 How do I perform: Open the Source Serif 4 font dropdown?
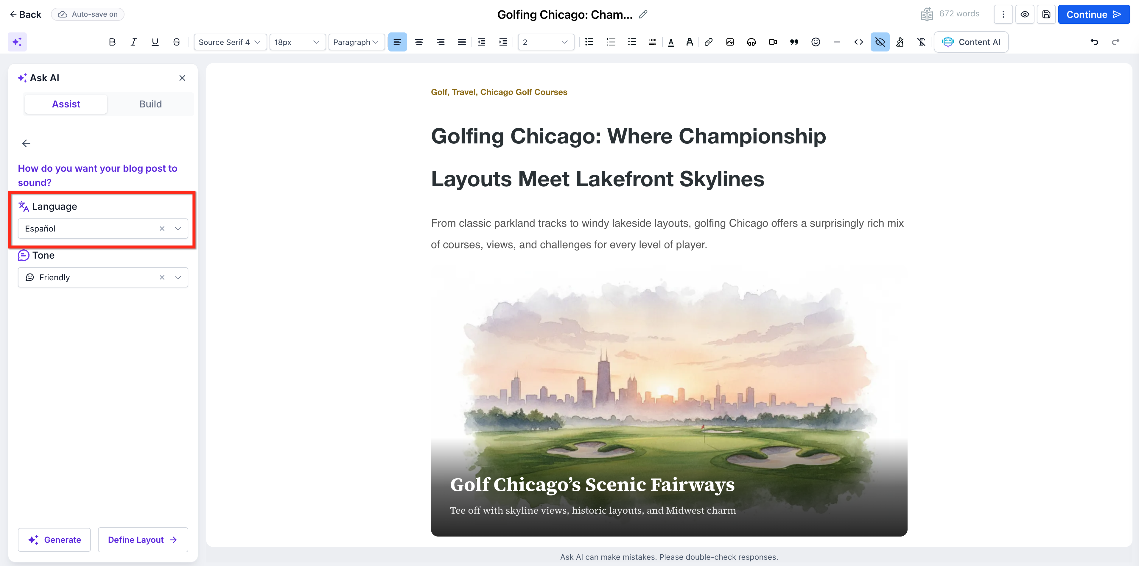tap(230, 42)
